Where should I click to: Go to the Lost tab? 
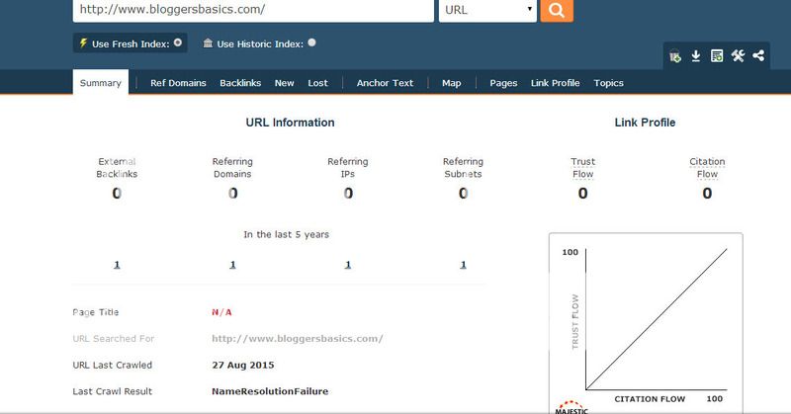[317, 83]
